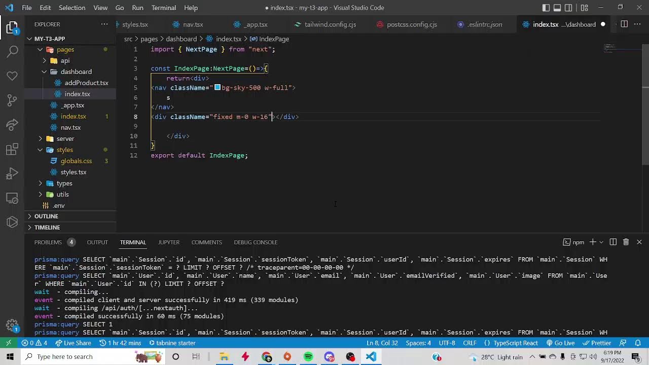Viewport: 649px width, 365px height.
Task: Open Spotify from the taskbar
Action: coord(308,357)
